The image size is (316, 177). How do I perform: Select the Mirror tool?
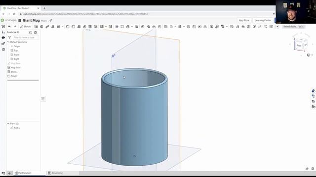(x=111, y=27)
